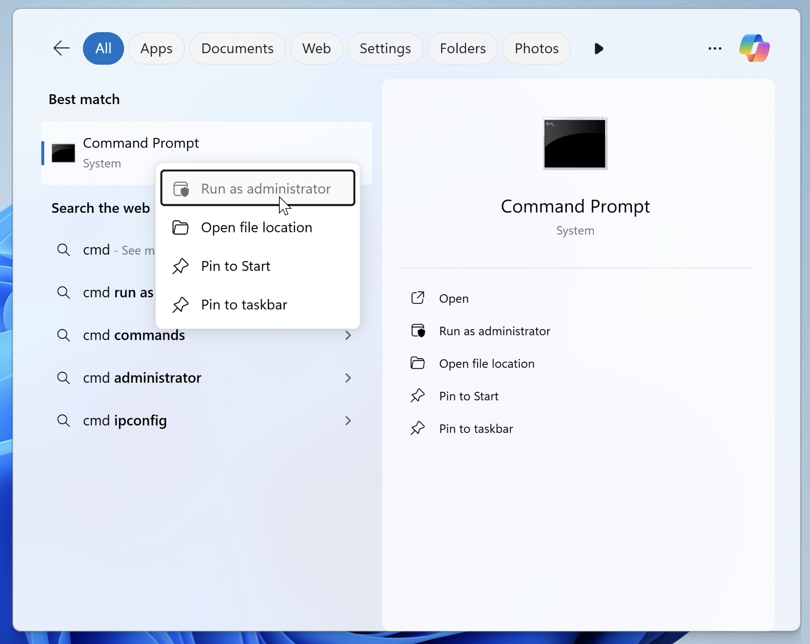Click the folder icon for Open file location in the details pane

coord(418,363)
